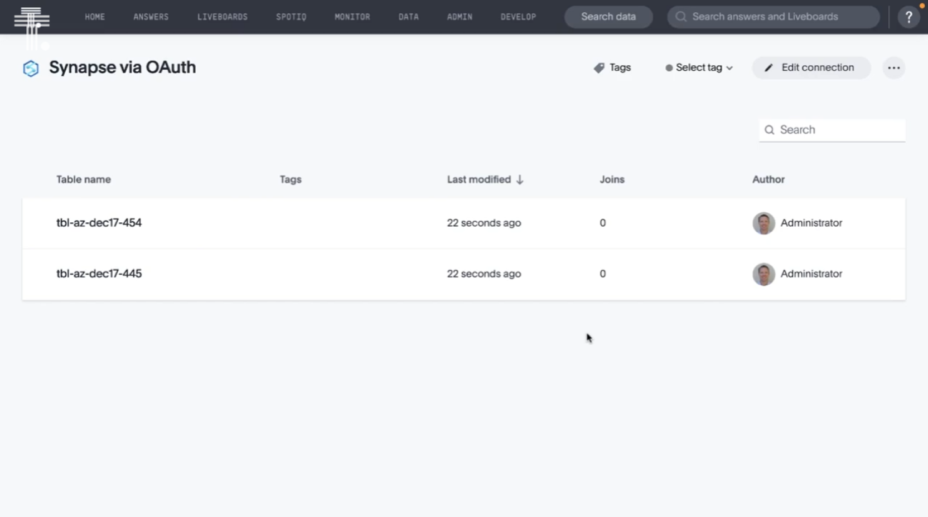Open table tbl-az-dec17-454
Screen dimensions: 928x517
pos(99,222)
